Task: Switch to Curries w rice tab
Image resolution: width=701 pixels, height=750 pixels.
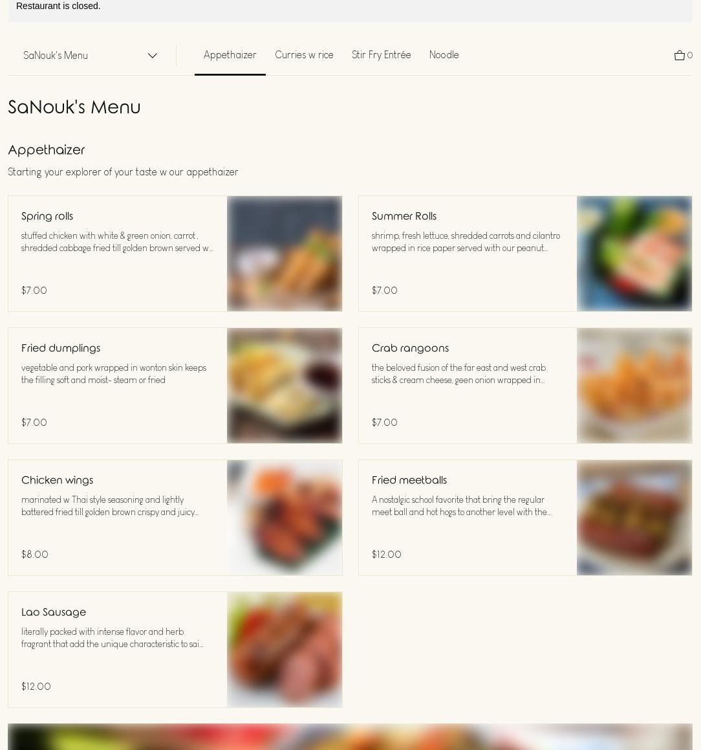Action: tap(304, 55)
